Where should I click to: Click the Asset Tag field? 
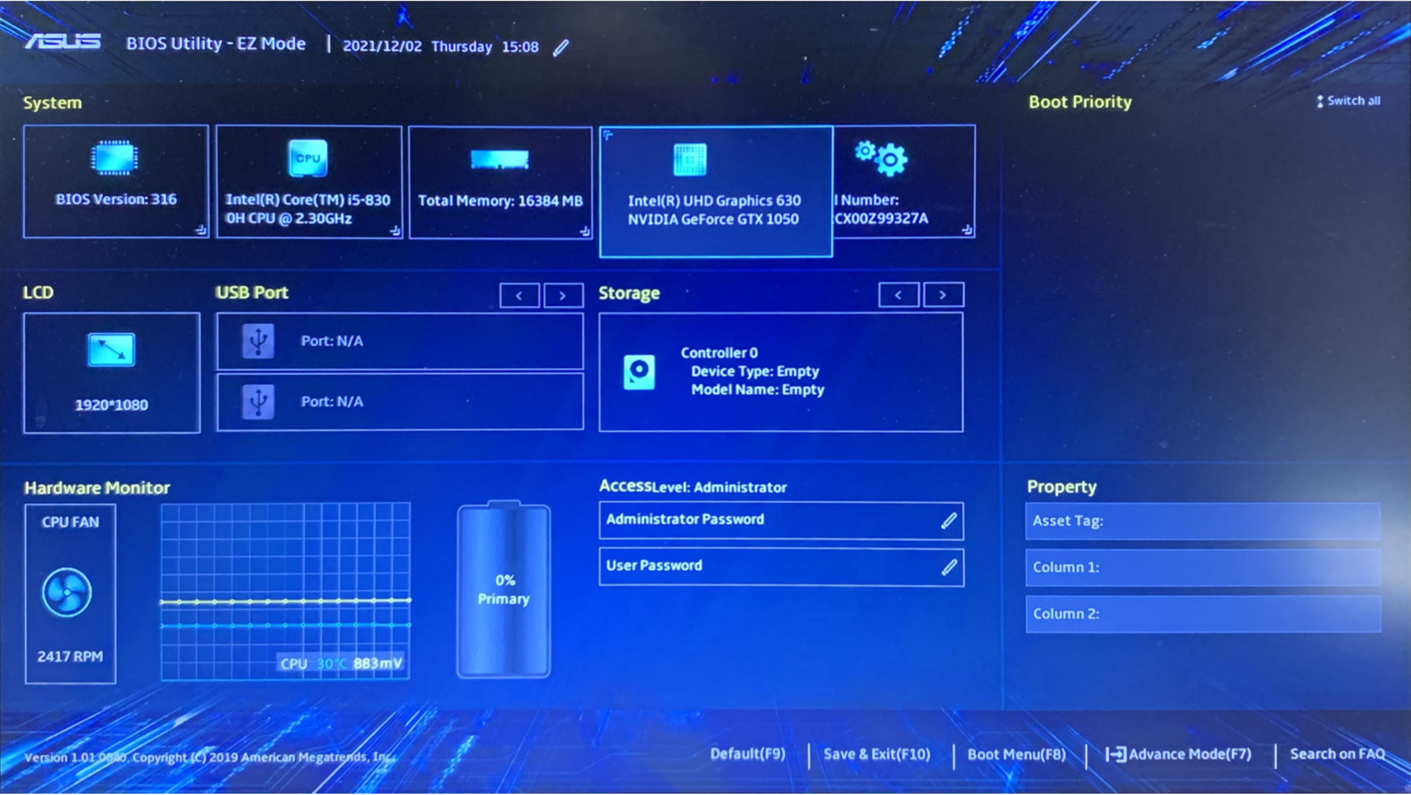pyautogui.click(x=1203, y=521)
